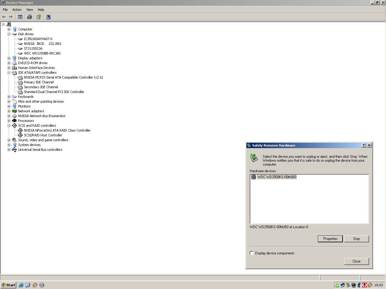Click the blue figure tray icon
Viewport: 386px width, 289px height.
359,285
